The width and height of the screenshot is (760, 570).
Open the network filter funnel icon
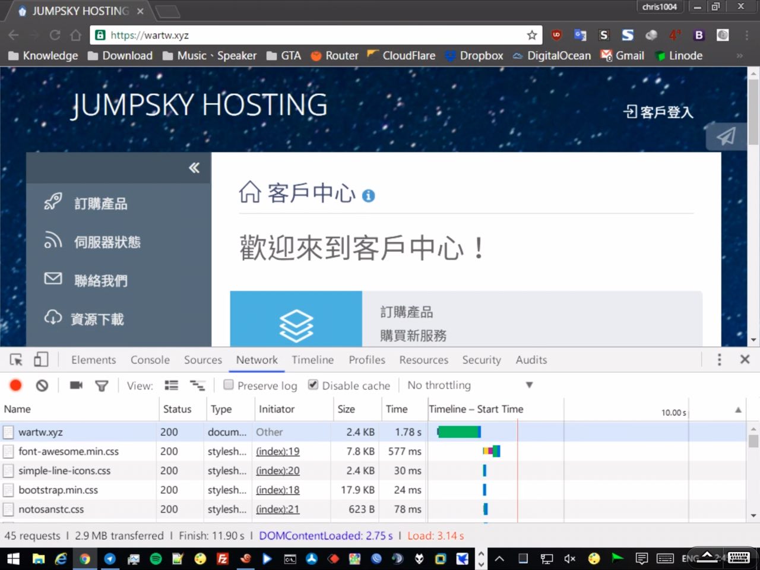tap(102, 386)
